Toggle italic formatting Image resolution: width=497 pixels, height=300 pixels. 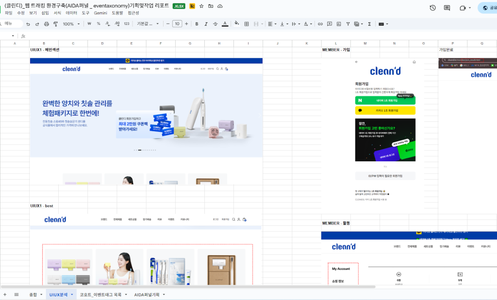coord(206,24)
